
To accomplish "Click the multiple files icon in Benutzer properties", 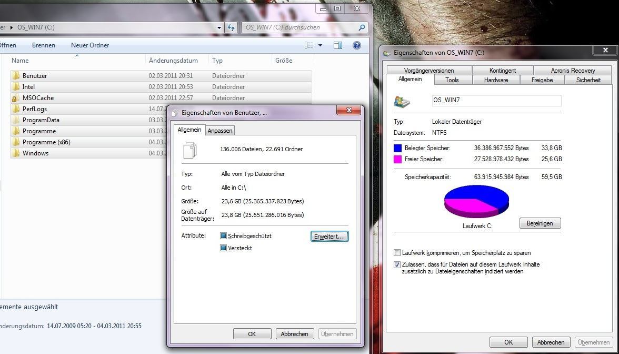I will (189, 150).
